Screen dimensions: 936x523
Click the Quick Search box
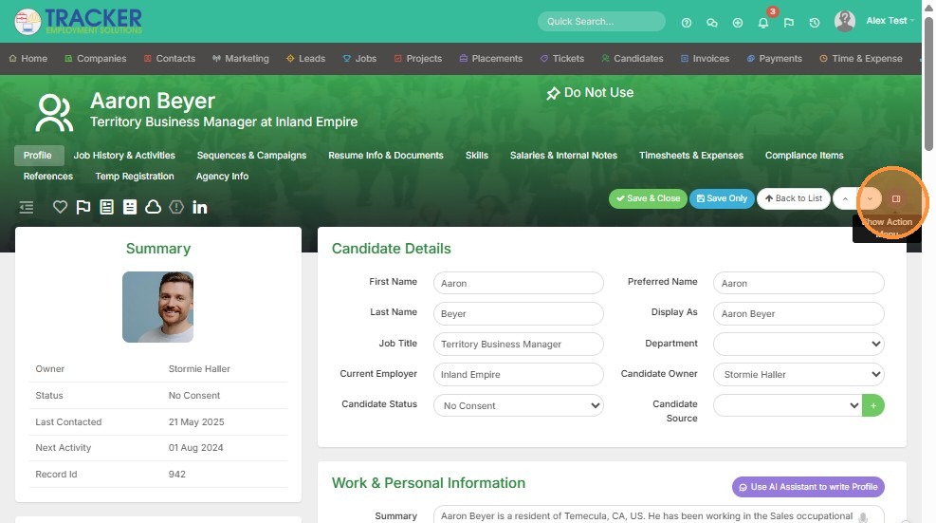tap(601, 22)
